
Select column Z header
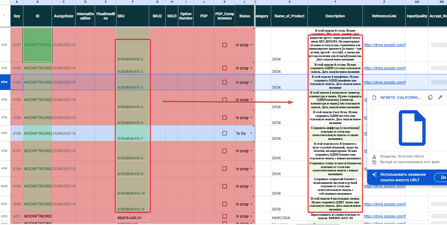[x=384, y=2]
